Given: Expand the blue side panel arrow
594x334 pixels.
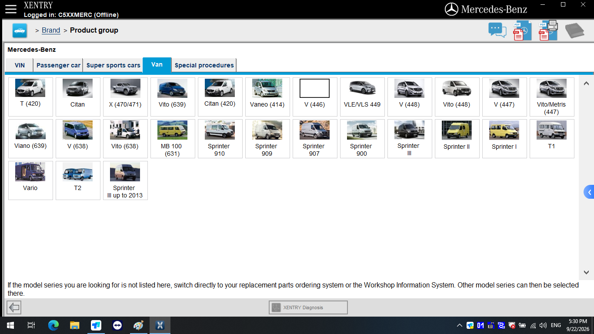Looking at the screenshot, I should [x=589, y=192].
